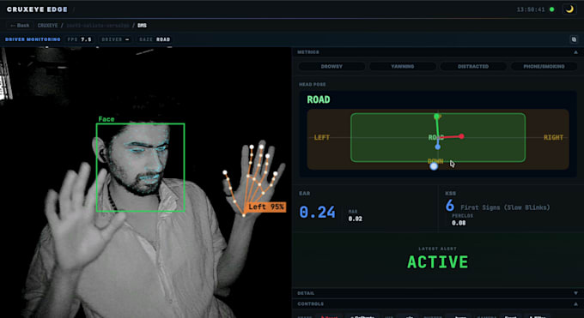Screen dimensions: 584x318
Task: Click the 13:50:41 clock readout
Action: click(531, 9)
